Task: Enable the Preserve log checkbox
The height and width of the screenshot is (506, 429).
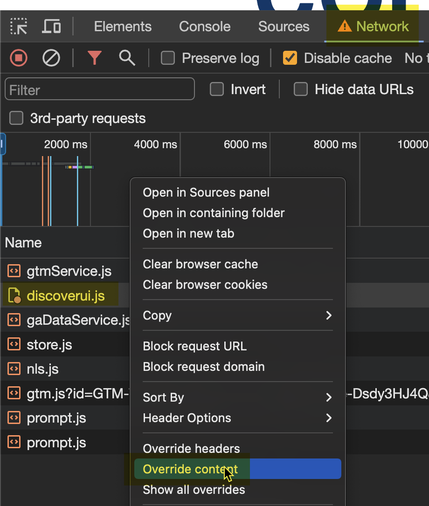Action: pyautogui.click(x=168, y=58)
